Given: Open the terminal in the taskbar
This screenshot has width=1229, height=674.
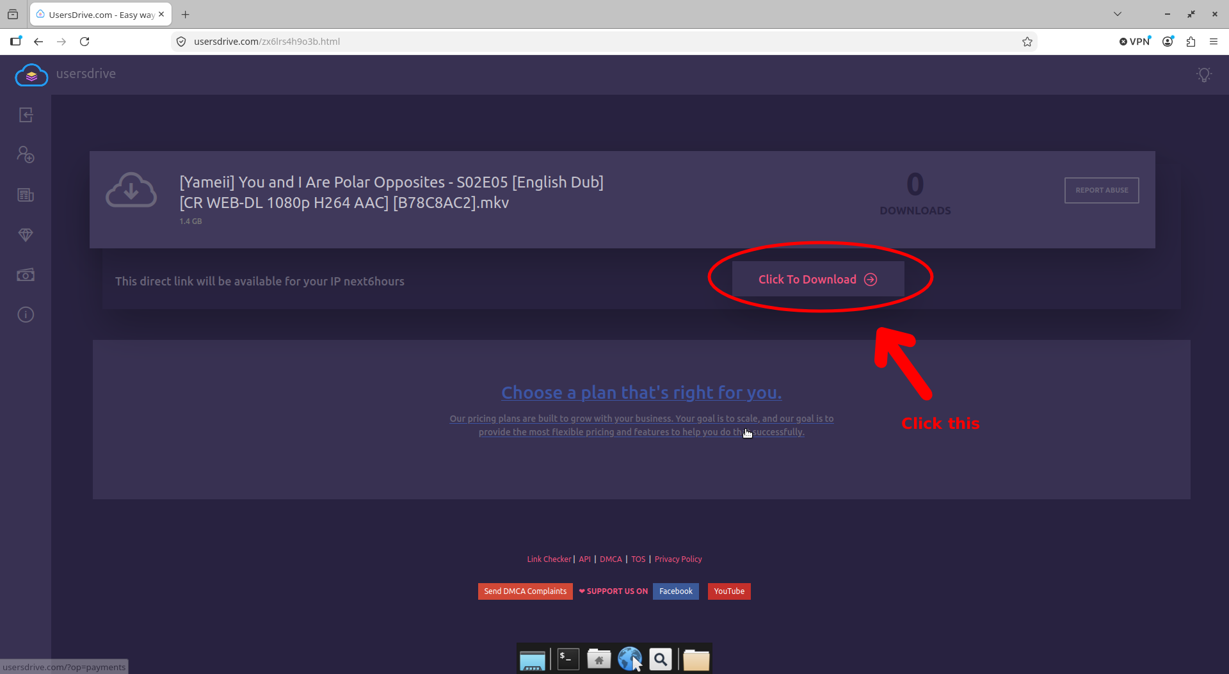Looking at the screenshot, I should click(x=568, y=659).
